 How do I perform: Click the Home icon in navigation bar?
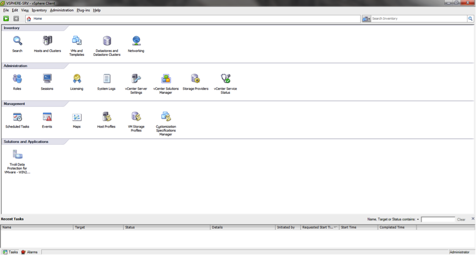pyautogui.click(x=29, y=19)
